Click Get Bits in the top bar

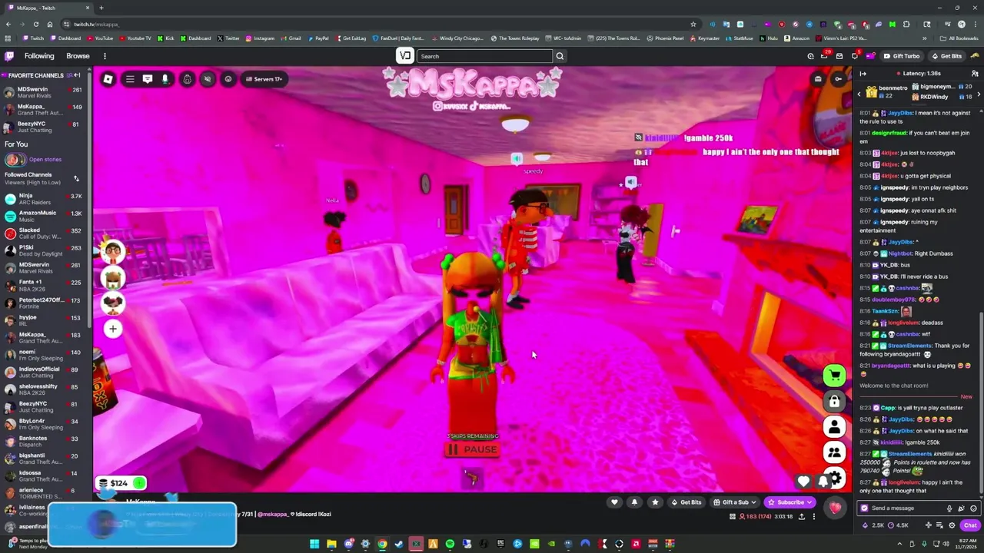pos(946,56)
